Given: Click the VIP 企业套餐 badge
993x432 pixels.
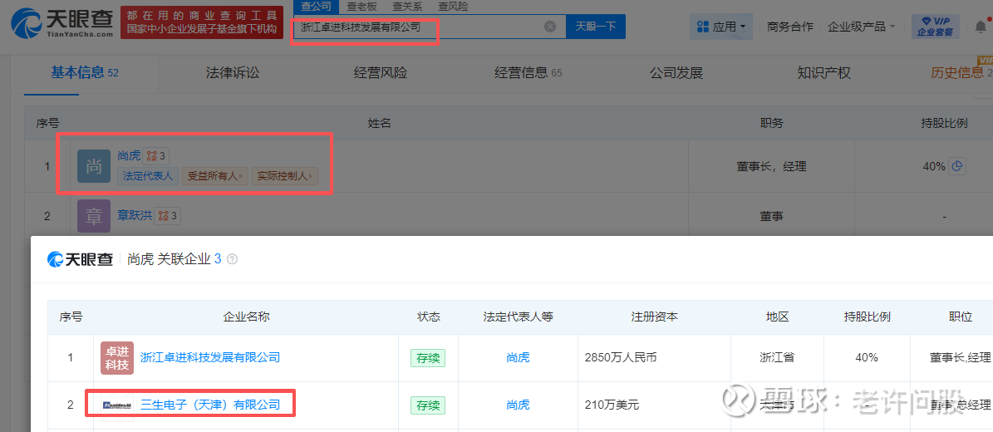Looking at the screenshot, I should point(936,27).
